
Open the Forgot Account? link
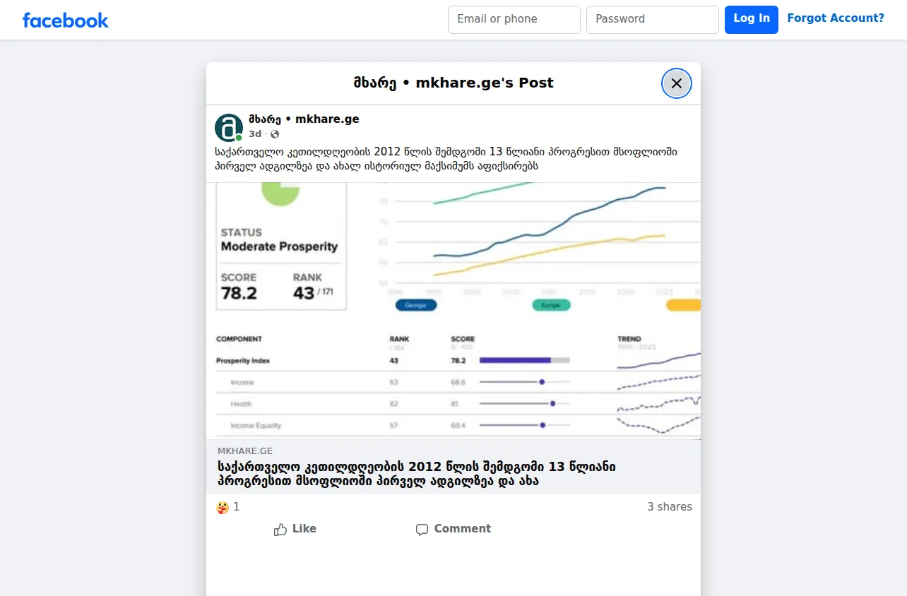click(836, 19)
